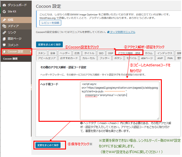Click the Dashboard gauge icon in sidebar

click(4, 5)
